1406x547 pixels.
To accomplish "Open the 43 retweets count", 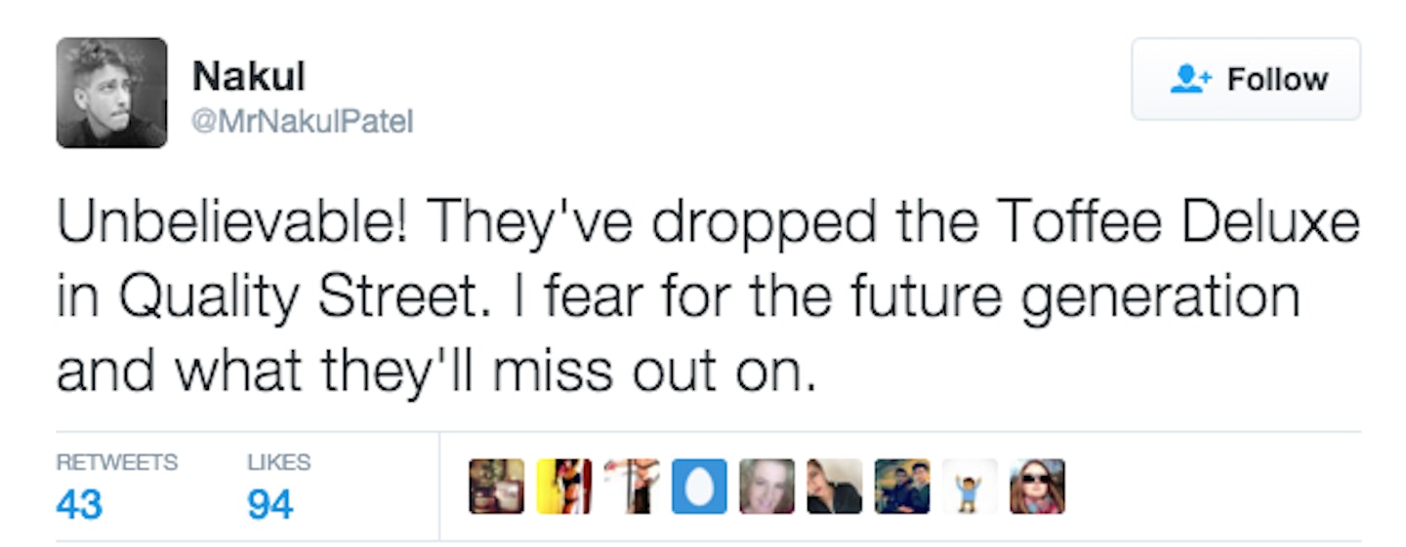I will coord(78,506).
